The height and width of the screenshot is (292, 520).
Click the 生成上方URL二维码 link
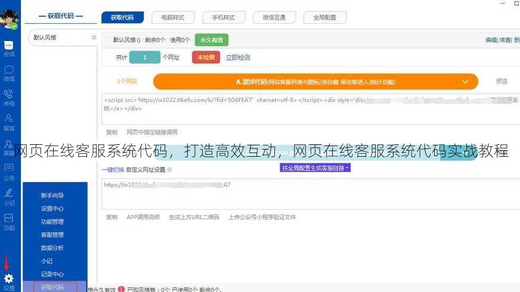coord(194,217)
